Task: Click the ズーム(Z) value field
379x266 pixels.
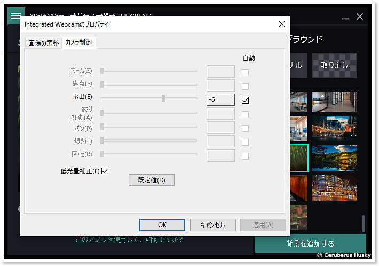Action: coord(220,72)
